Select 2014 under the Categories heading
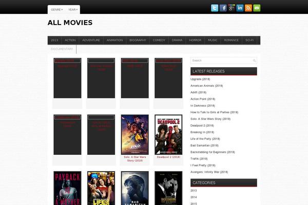308x205 pixels. [x=194, y=197]
